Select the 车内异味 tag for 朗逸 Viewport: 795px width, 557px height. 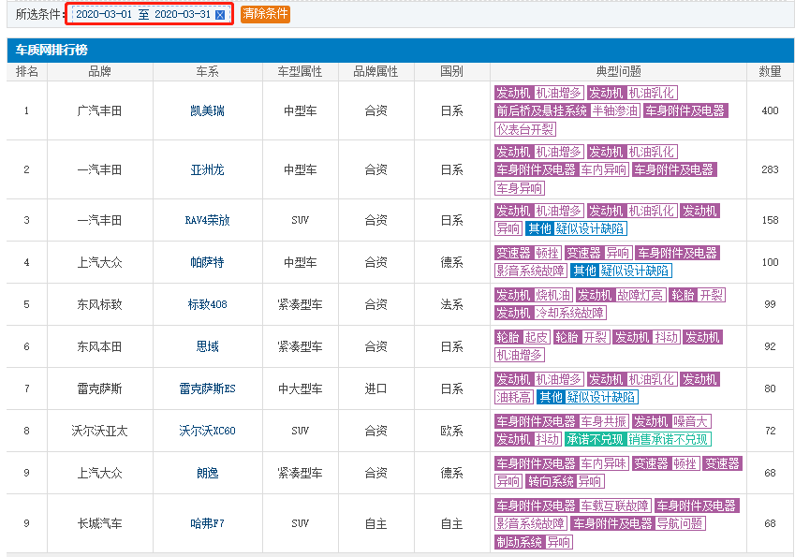603,462
